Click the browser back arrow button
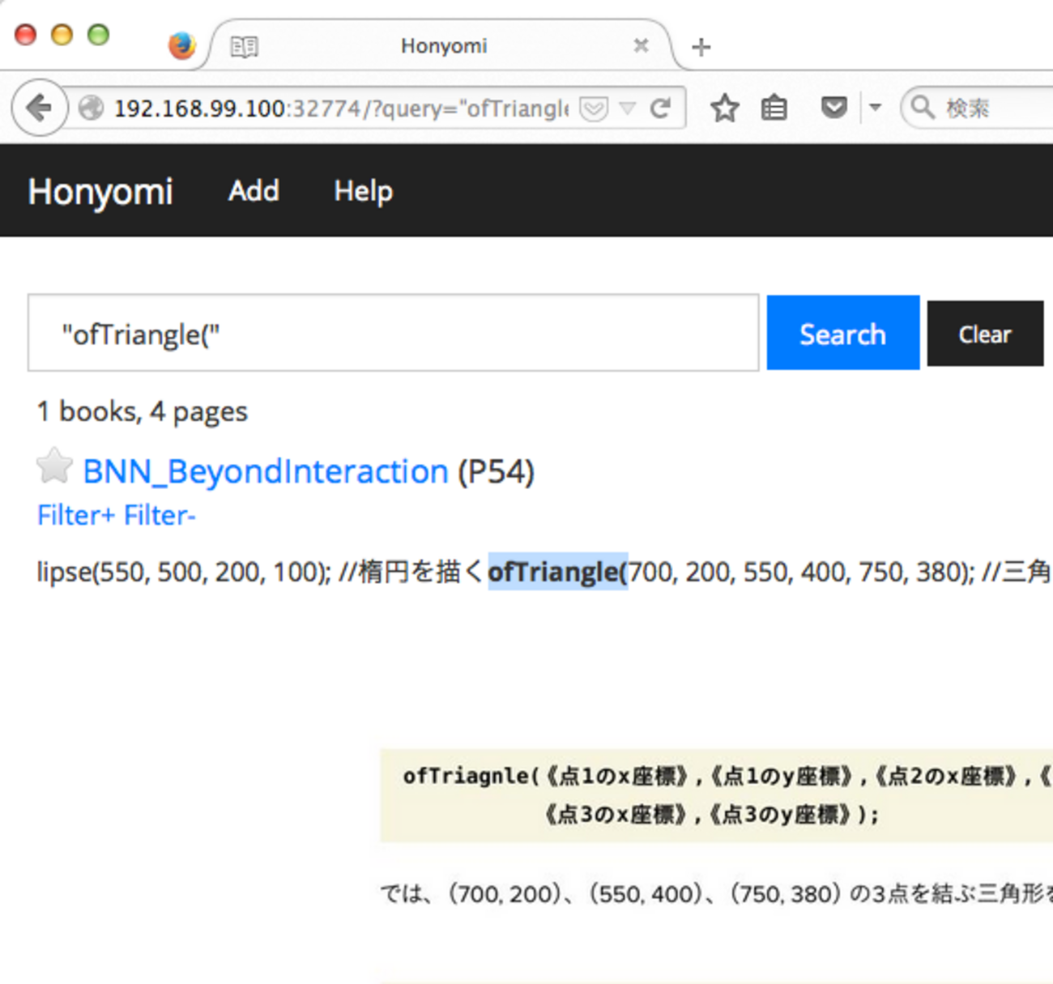This screenshot has width=1053, height=984. [38, 108]
